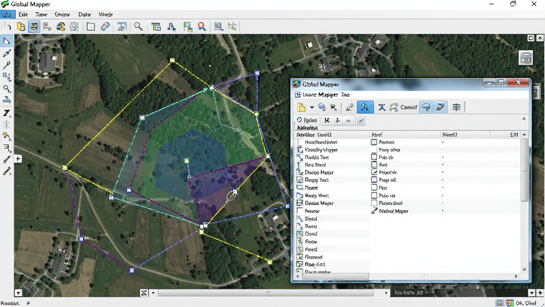Open the globe with arrow icon in main toolbar

tap(61, 27)
